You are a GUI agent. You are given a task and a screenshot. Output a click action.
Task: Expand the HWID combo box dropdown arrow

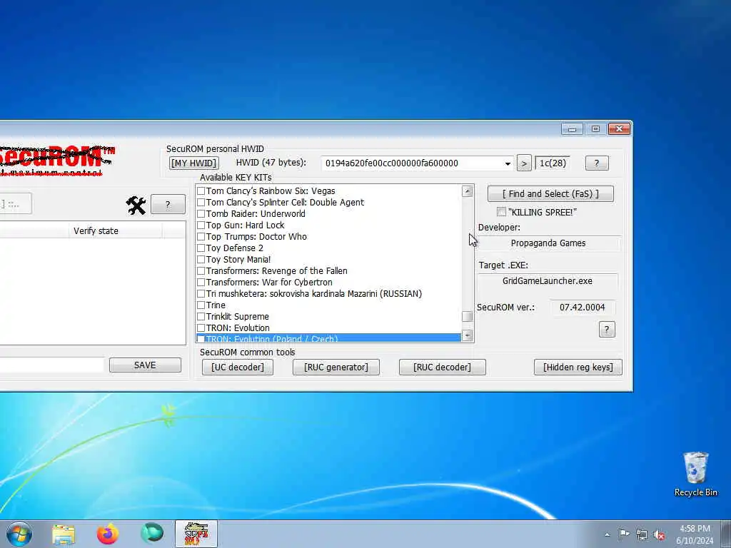508,163
